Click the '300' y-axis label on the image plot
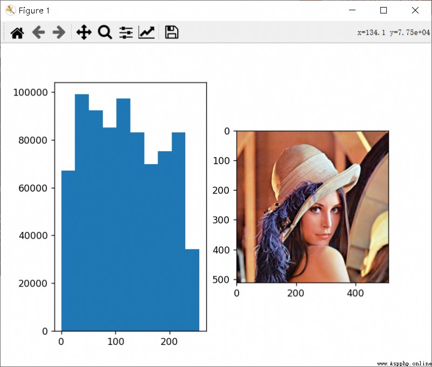The image size is (432, 367). pos(221,220)
